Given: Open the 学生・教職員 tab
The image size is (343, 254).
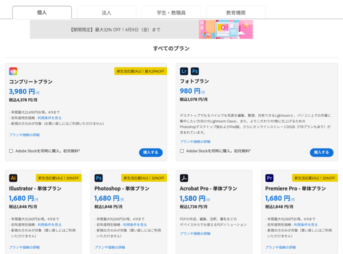Looking at the screenshot, I should pos(171,12).
